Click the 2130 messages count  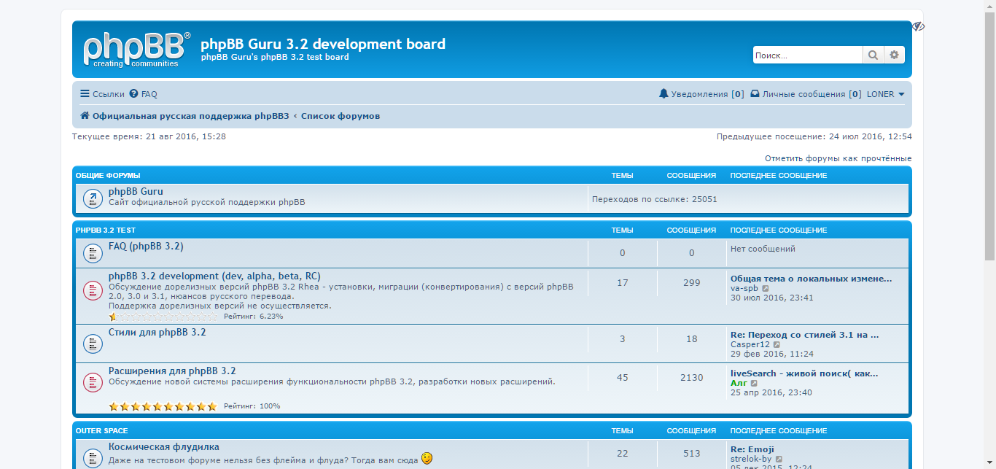click(x=692, y=378)
